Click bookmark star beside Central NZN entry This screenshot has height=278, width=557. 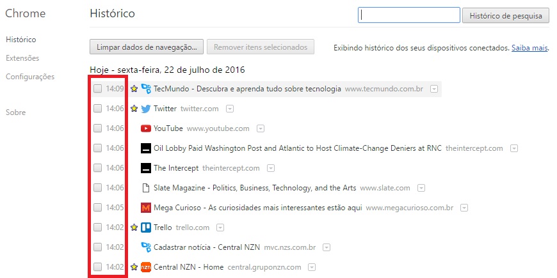tap(134, 267)
